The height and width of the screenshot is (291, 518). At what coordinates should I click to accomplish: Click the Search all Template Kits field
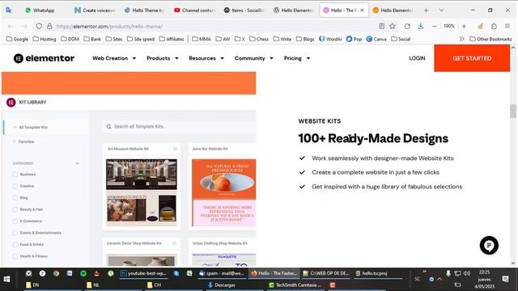(179, 126)
